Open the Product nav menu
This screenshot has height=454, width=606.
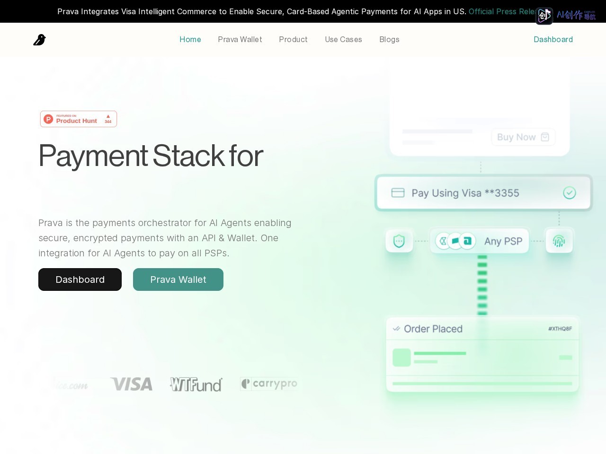(x=293, y=40)
